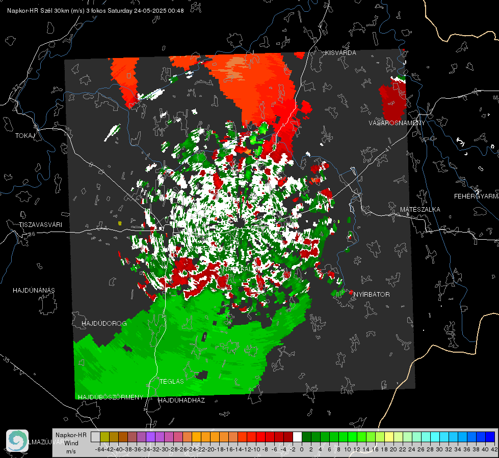Click the small olive pixel east of Tiszavasvári
499x458 pixels.
pyautogui.click(x=120, y=223)
